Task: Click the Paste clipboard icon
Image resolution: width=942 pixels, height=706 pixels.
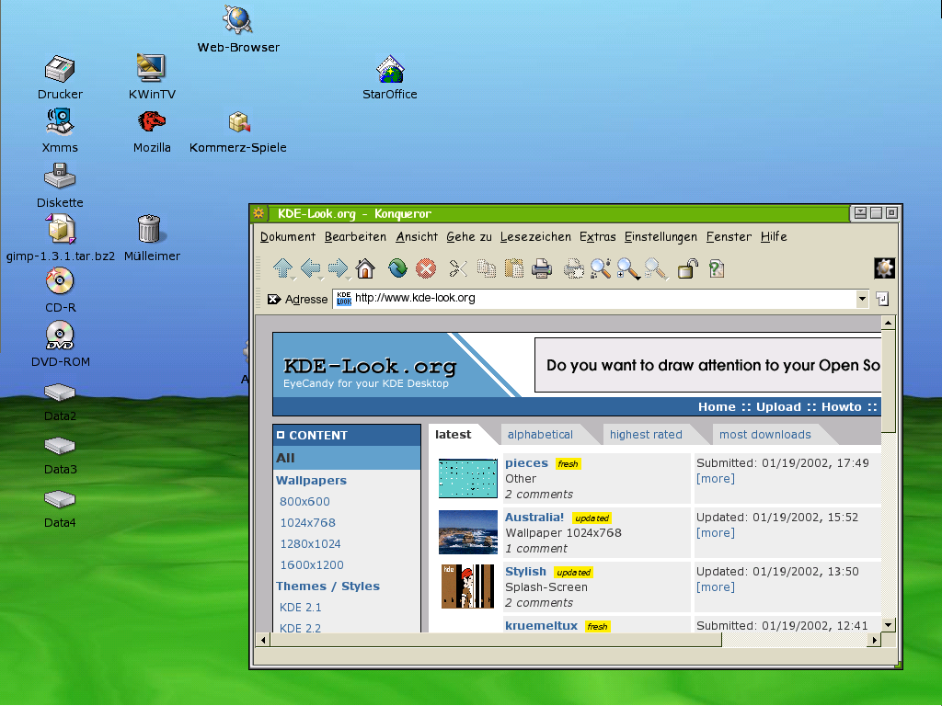Action: [513, 268]
